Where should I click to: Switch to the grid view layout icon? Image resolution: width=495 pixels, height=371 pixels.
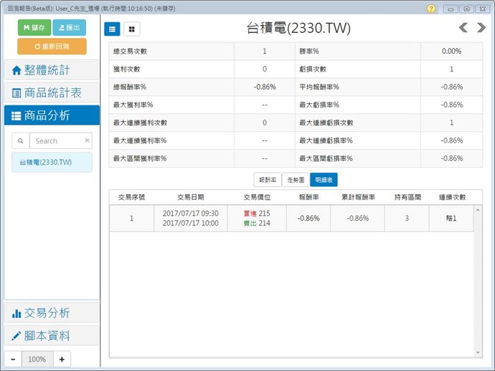[x=132, y=29]
